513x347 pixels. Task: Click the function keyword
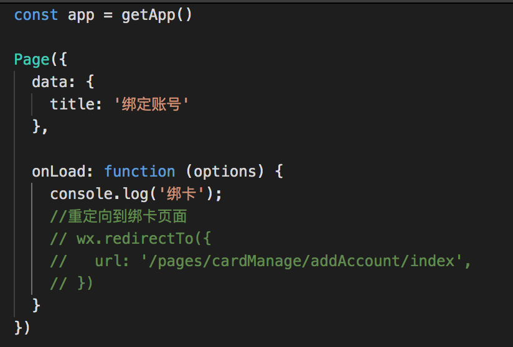pyautogui.click(x=139, y=172)
